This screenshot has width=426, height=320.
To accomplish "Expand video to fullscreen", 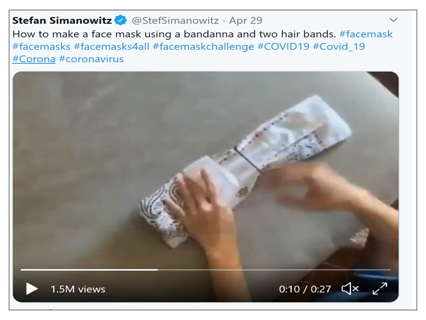I will click(379, 289).
